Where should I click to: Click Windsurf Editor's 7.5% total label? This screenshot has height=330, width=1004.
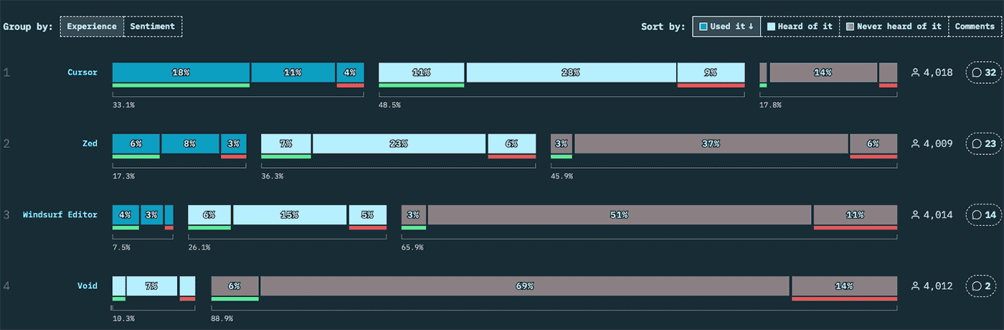click(x=121, y=247)
